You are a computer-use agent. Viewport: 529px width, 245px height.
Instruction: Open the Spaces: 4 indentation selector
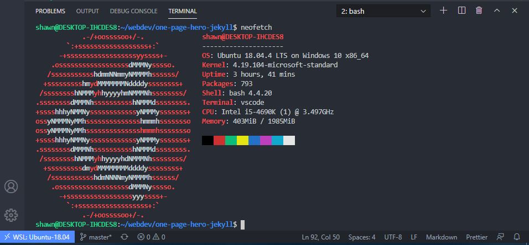(x=362, y=237)
